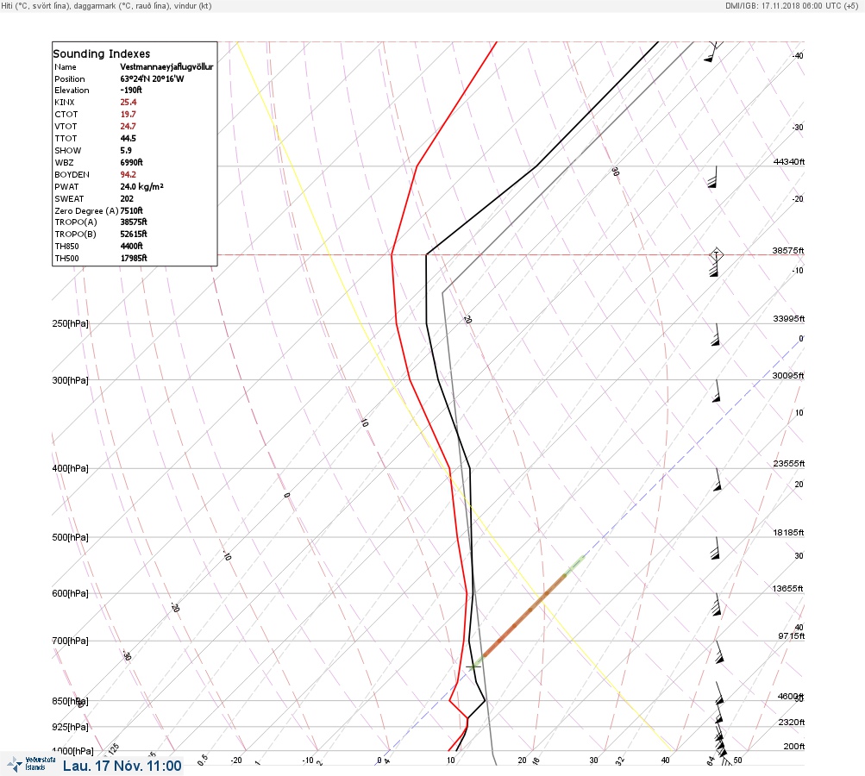
Task: Click the TTOT value 44.5
Action: click(128, 139)
